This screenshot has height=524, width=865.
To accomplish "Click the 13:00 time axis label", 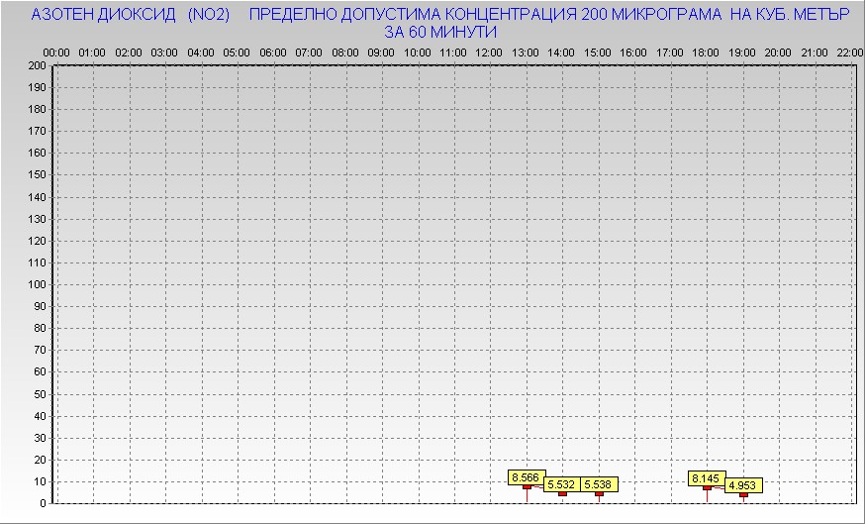I will [526, 52].
